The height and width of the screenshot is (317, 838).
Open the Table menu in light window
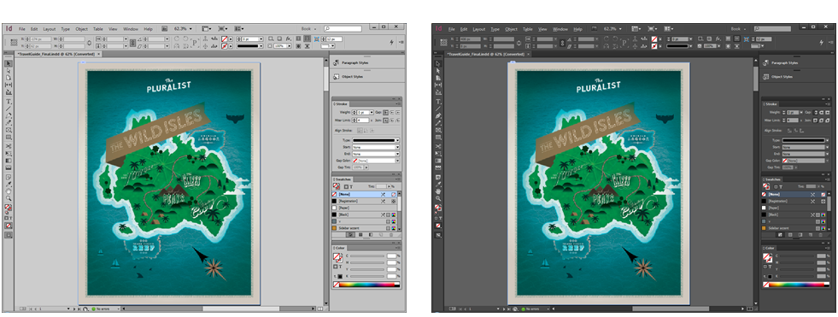pos(97,29)
